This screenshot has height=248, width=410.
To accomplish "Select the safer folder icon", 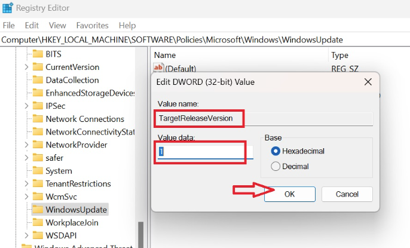I will [38, 158].
